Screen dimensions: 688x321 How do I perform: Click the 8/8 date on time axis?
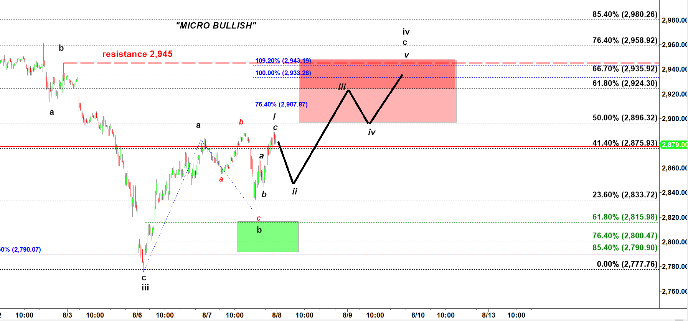pos(277,315)
